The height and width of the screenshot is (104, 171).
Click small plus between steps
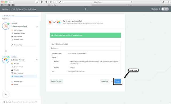click(6, 51)
